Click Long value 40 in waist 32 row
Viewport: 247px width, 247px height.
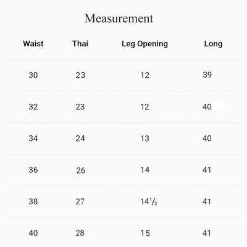pos(207,107)
